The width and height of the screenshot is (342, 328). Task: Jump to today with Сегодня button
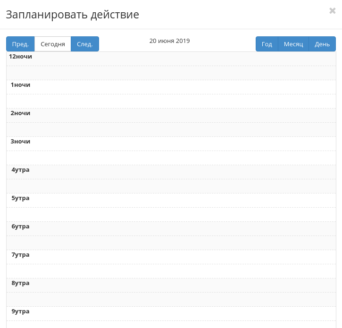tap(53, 44)
